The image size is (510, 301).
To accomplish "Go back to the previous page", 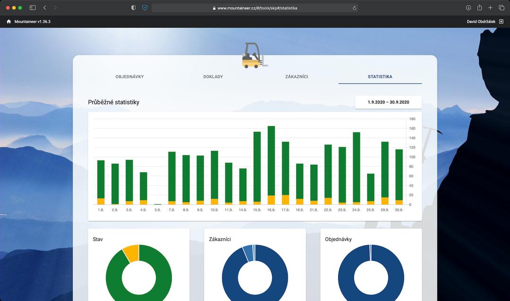I will [44, 8].
